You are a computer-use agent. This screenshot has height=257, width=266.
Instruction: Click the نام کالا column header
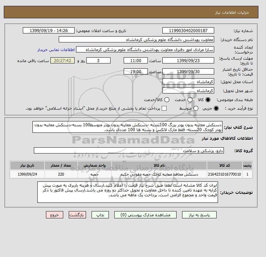(159, 165)
